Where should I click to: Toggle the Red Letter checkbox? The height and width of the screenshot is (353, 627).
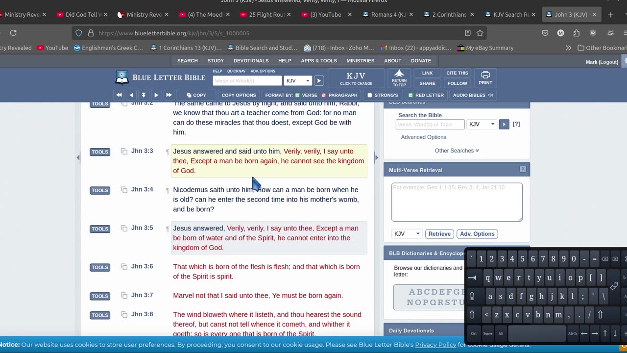(x=411, y=95)
